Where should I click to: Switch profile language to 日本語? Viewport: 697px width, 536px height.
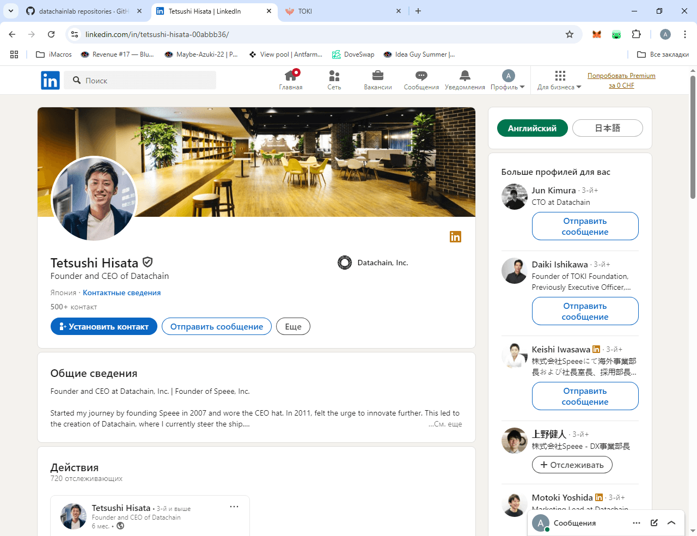point(608,128)
